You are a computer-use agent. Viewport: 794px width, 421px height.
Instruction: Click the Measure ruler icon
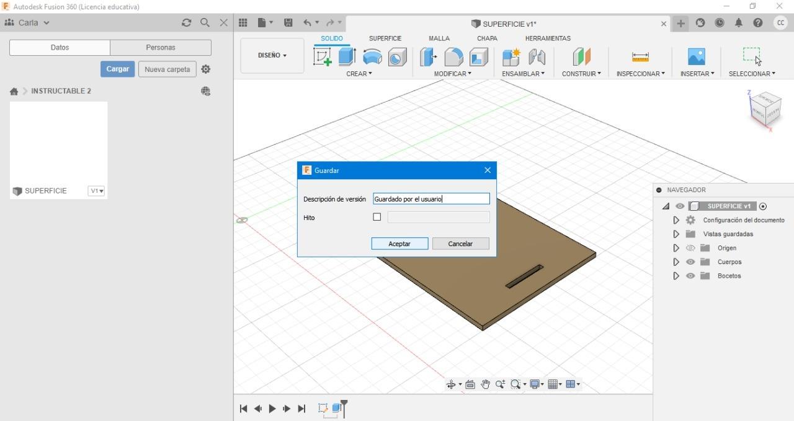(x=640, y=57)
